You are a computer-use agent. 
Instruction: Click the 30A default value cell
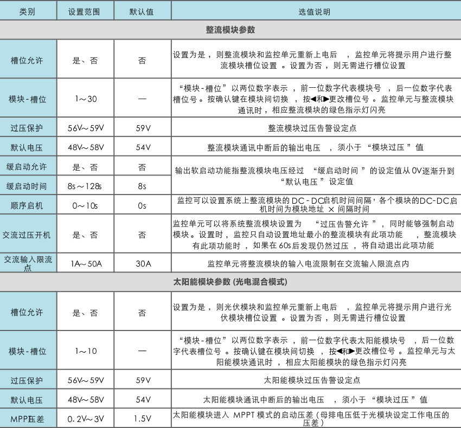tap(143, 264)
